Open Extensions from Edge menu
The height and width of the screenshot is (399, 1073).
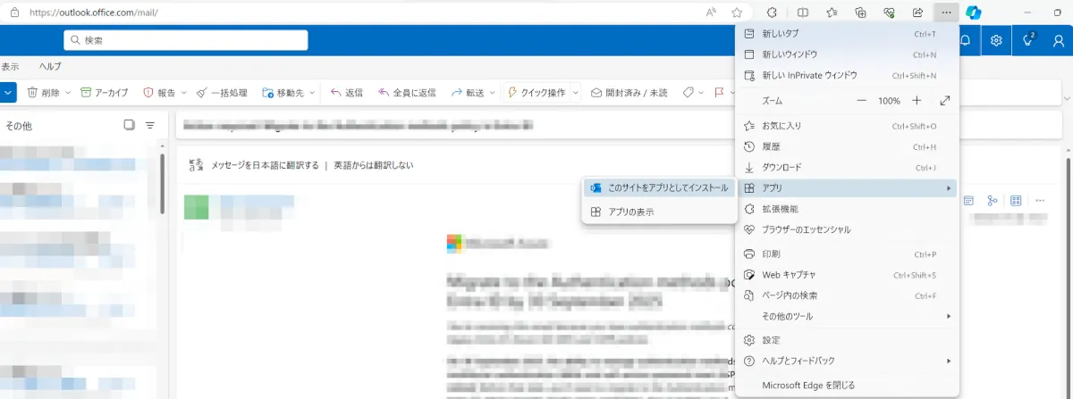click(x=846, y=209)
